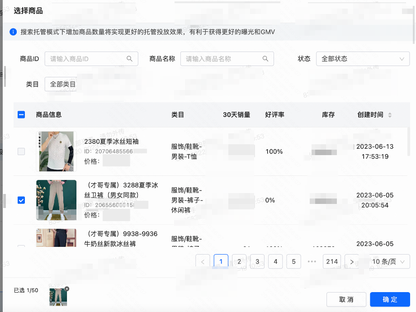The width and height of the screenshot is (416, 312).
Task: Click the product title 9938-9936 牛奶丝新款冰丝裤
Action: click(x=122, y=238)
